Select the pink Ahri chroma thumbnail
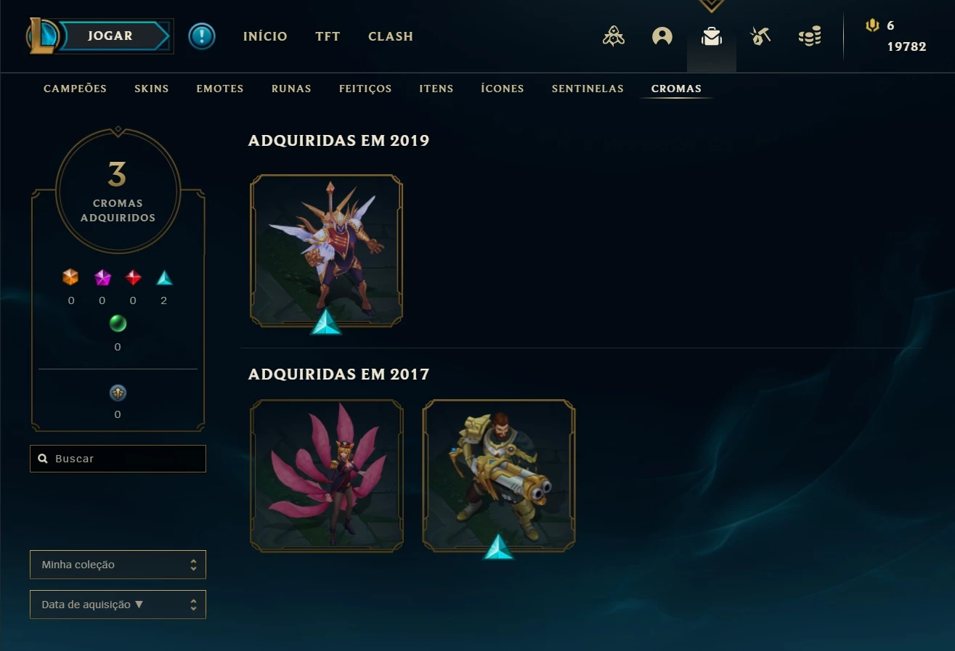This screenshot has width=955, height=651. tap(327, 476)
